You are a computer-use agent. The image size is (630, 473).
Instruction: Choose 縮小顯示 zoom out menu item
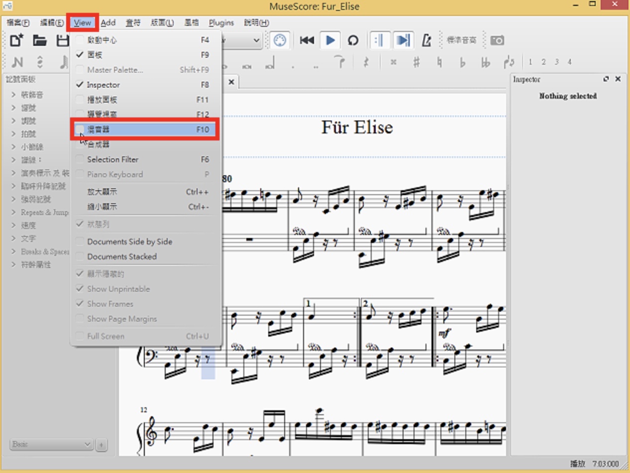coord(145,207)
